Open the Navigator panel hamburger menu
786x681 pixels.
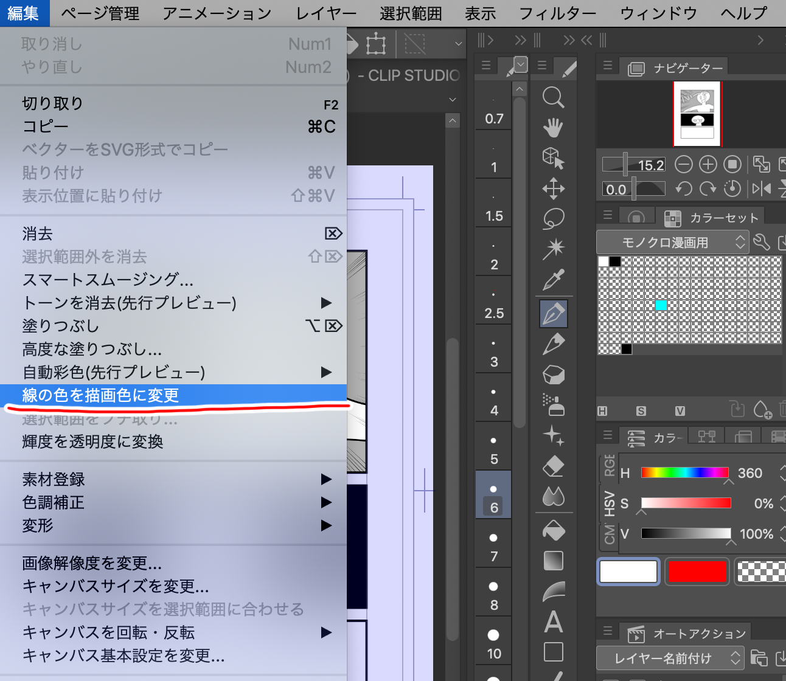click(x=607, y=64)
